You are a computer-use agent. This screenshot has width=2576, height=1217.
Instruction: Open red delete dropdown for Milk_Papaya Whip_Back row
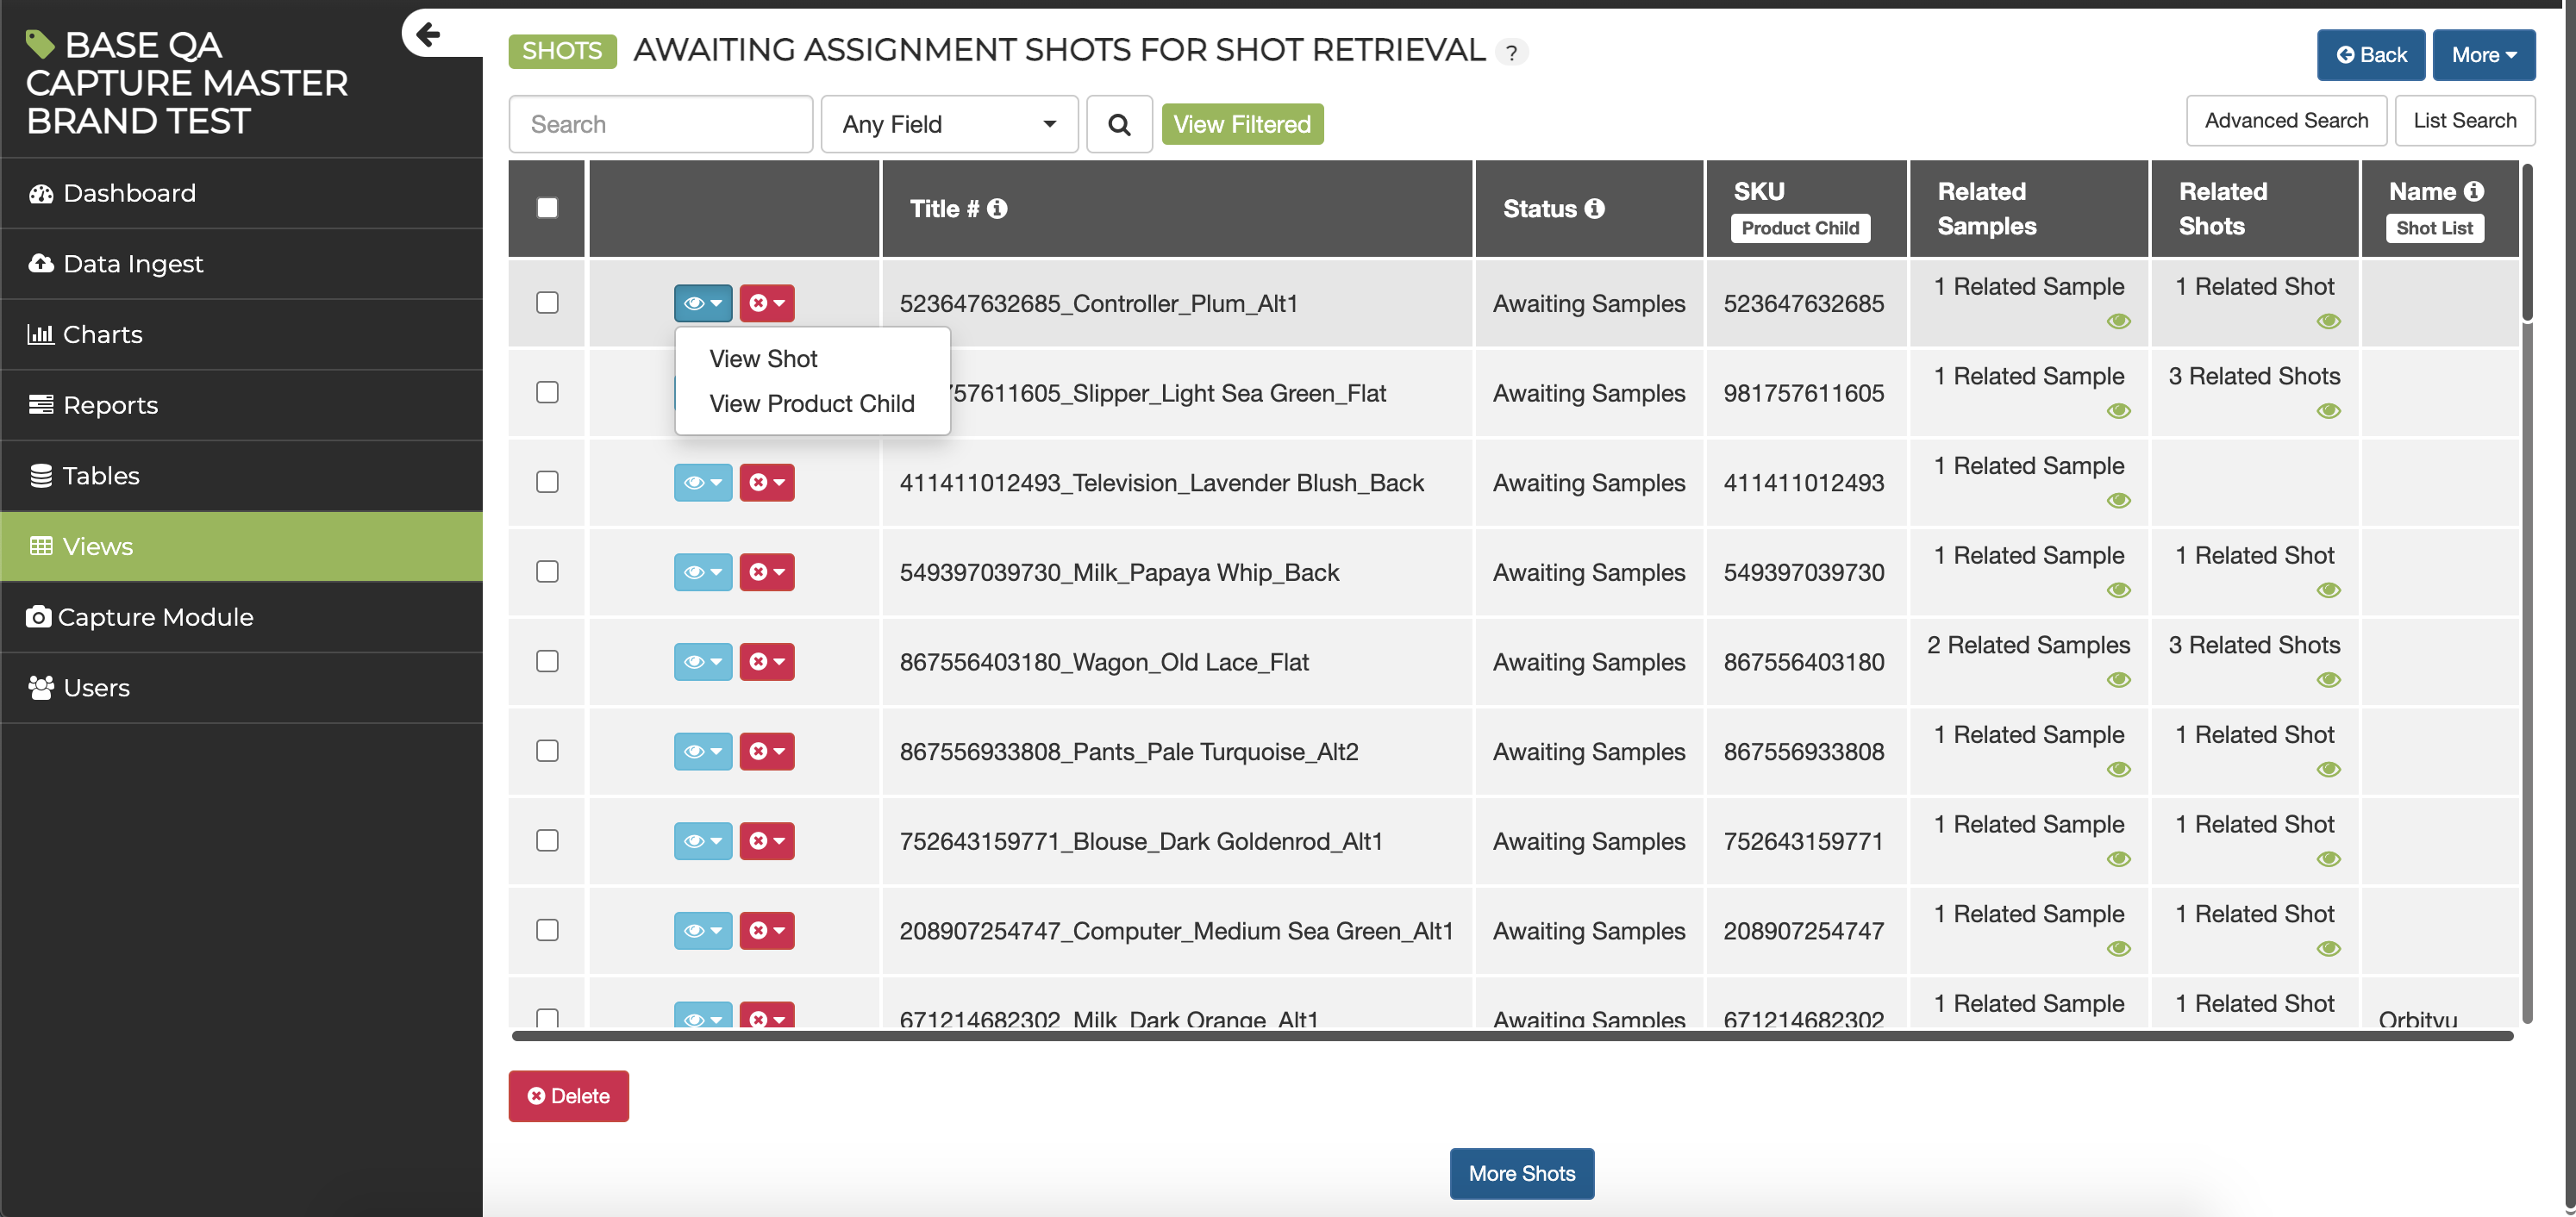pyautogui.click(x=767, y=572)
